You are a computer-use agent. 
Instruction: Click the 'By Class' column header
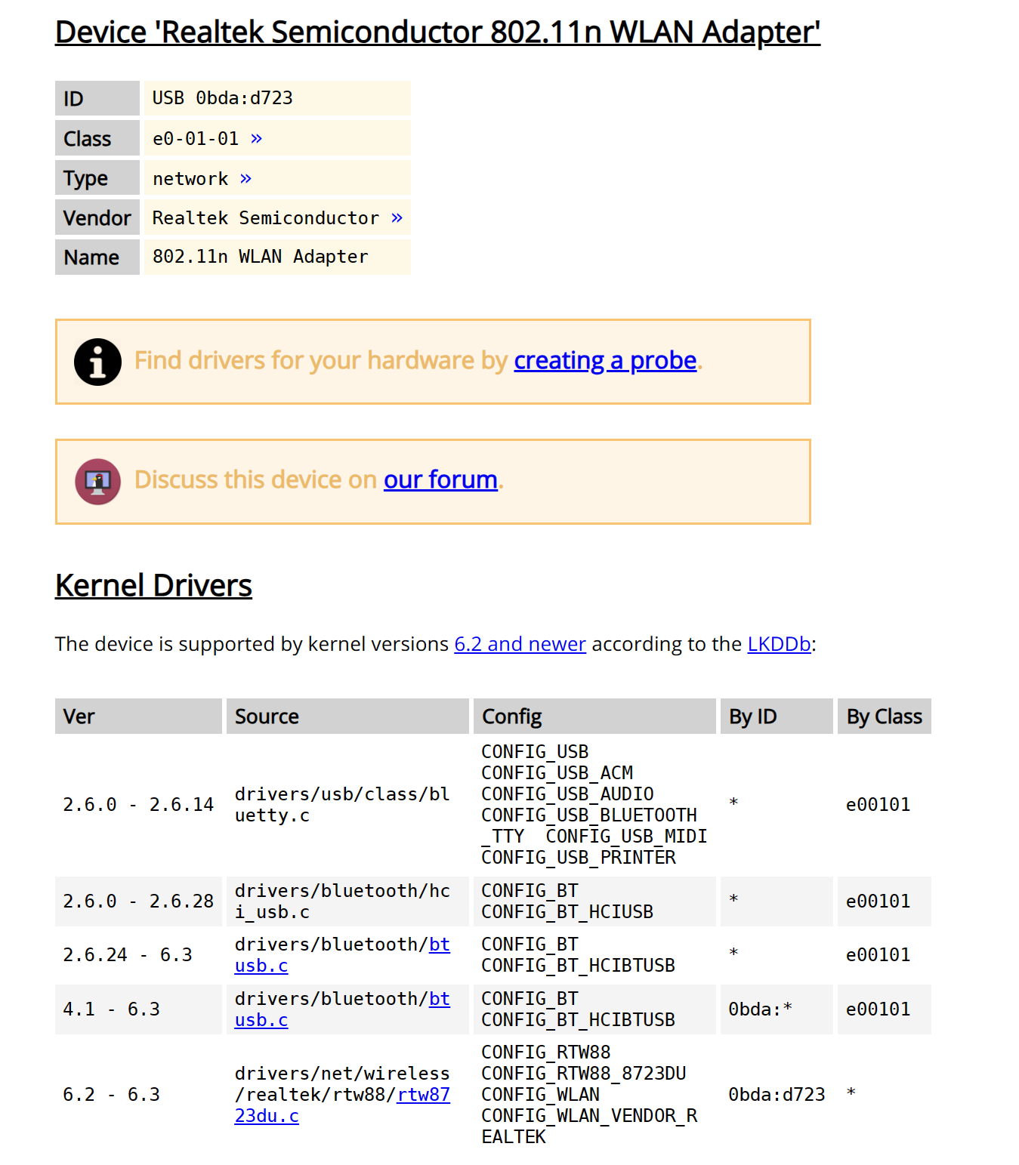tap(885, 717)
